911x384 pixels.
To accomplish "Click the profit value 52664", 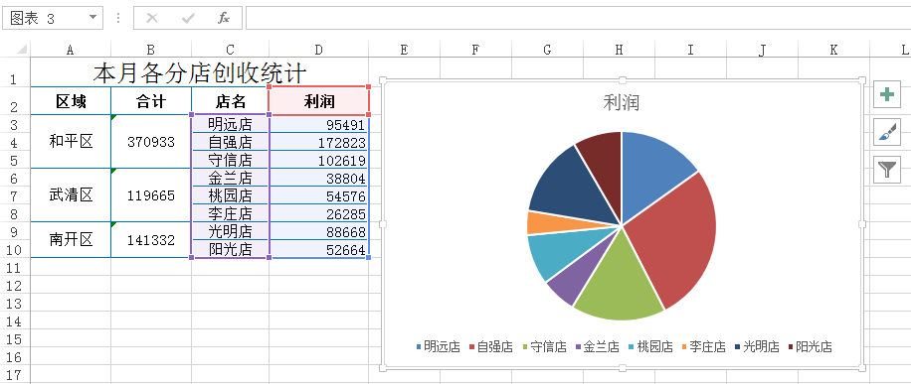I will 319,248.
